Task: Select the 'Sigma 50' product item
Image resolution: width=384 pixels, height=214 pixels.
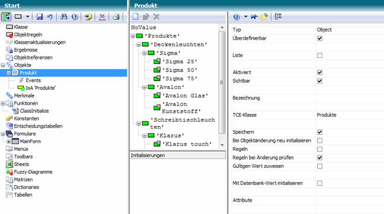Action: (x=180, y=70)
